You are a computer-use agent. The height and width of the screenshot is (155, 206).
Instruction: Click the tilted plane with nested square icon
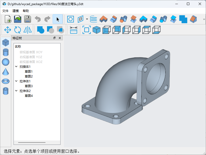(81, 19)
